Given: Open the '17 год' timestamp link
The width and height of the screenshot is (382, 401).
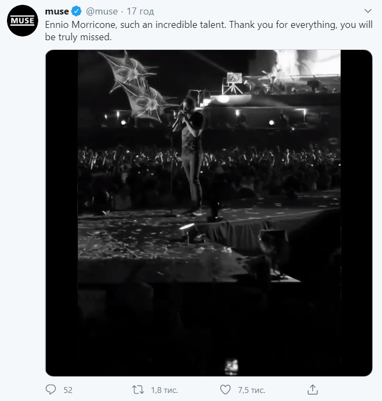Looking at the screenshot, I should point(142,11).
